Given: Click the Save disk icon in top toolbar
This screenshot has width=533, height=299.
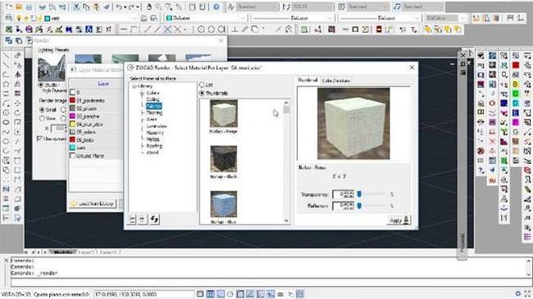Looking at the screenshot, I should (29, 7).
